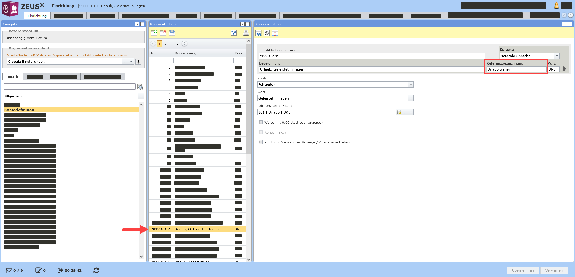
Task: Open the Konto 'Fehlzeiten' dropdown
Action: pos(411,85)
